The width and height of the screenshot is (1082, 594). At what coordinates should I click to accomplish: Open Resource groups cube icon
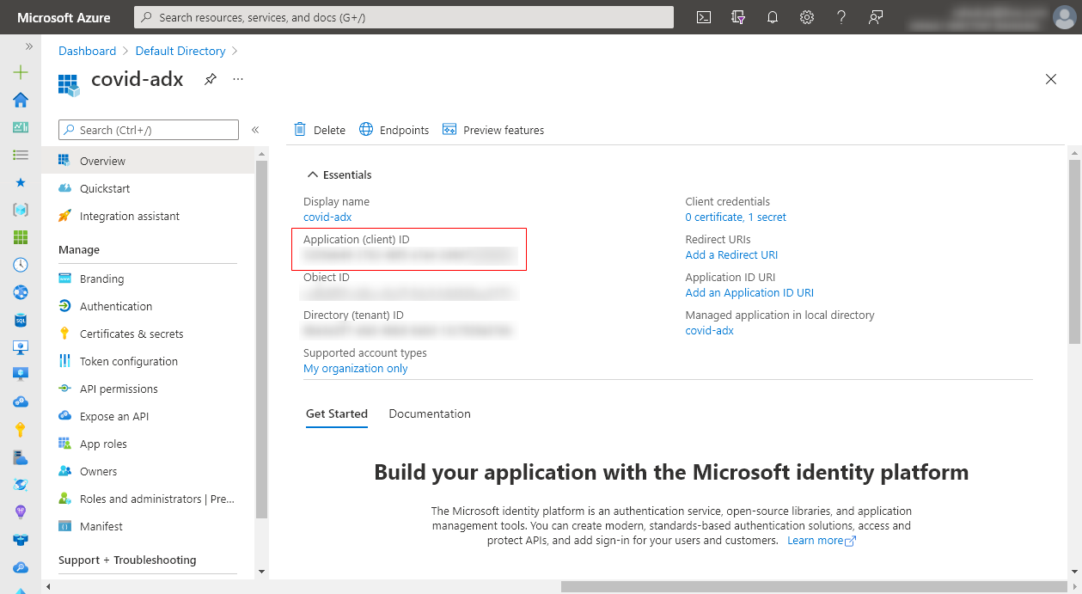pyautogui.click(x=21, y=210)
